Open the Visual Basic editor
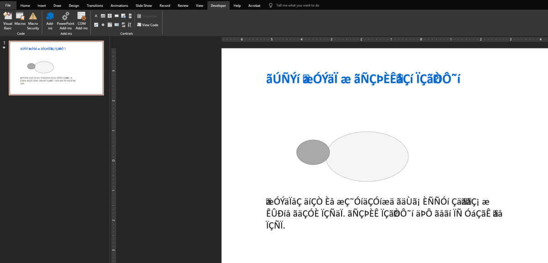 pyautogui.click(x=8, y=21)
